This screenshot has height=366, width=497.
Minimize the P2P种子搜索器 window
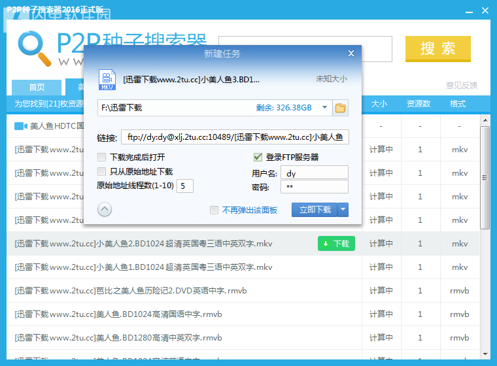point(469,11)
